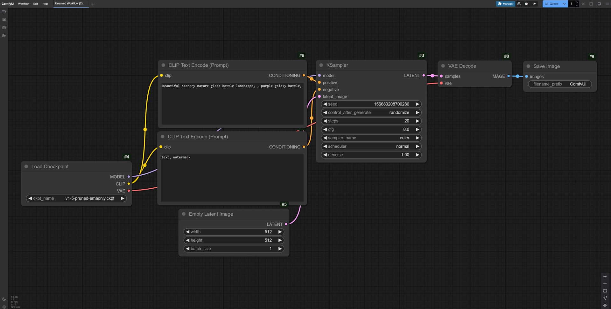Fit view to all nodes
Image resolution: width=611 pixels, height=309 pixels.
[x=605, y=291]
